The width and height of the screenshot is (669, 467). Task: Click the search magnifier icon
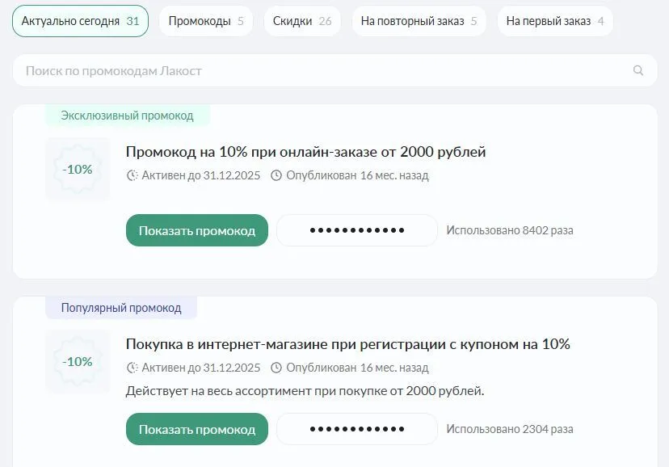click(638, 70)
